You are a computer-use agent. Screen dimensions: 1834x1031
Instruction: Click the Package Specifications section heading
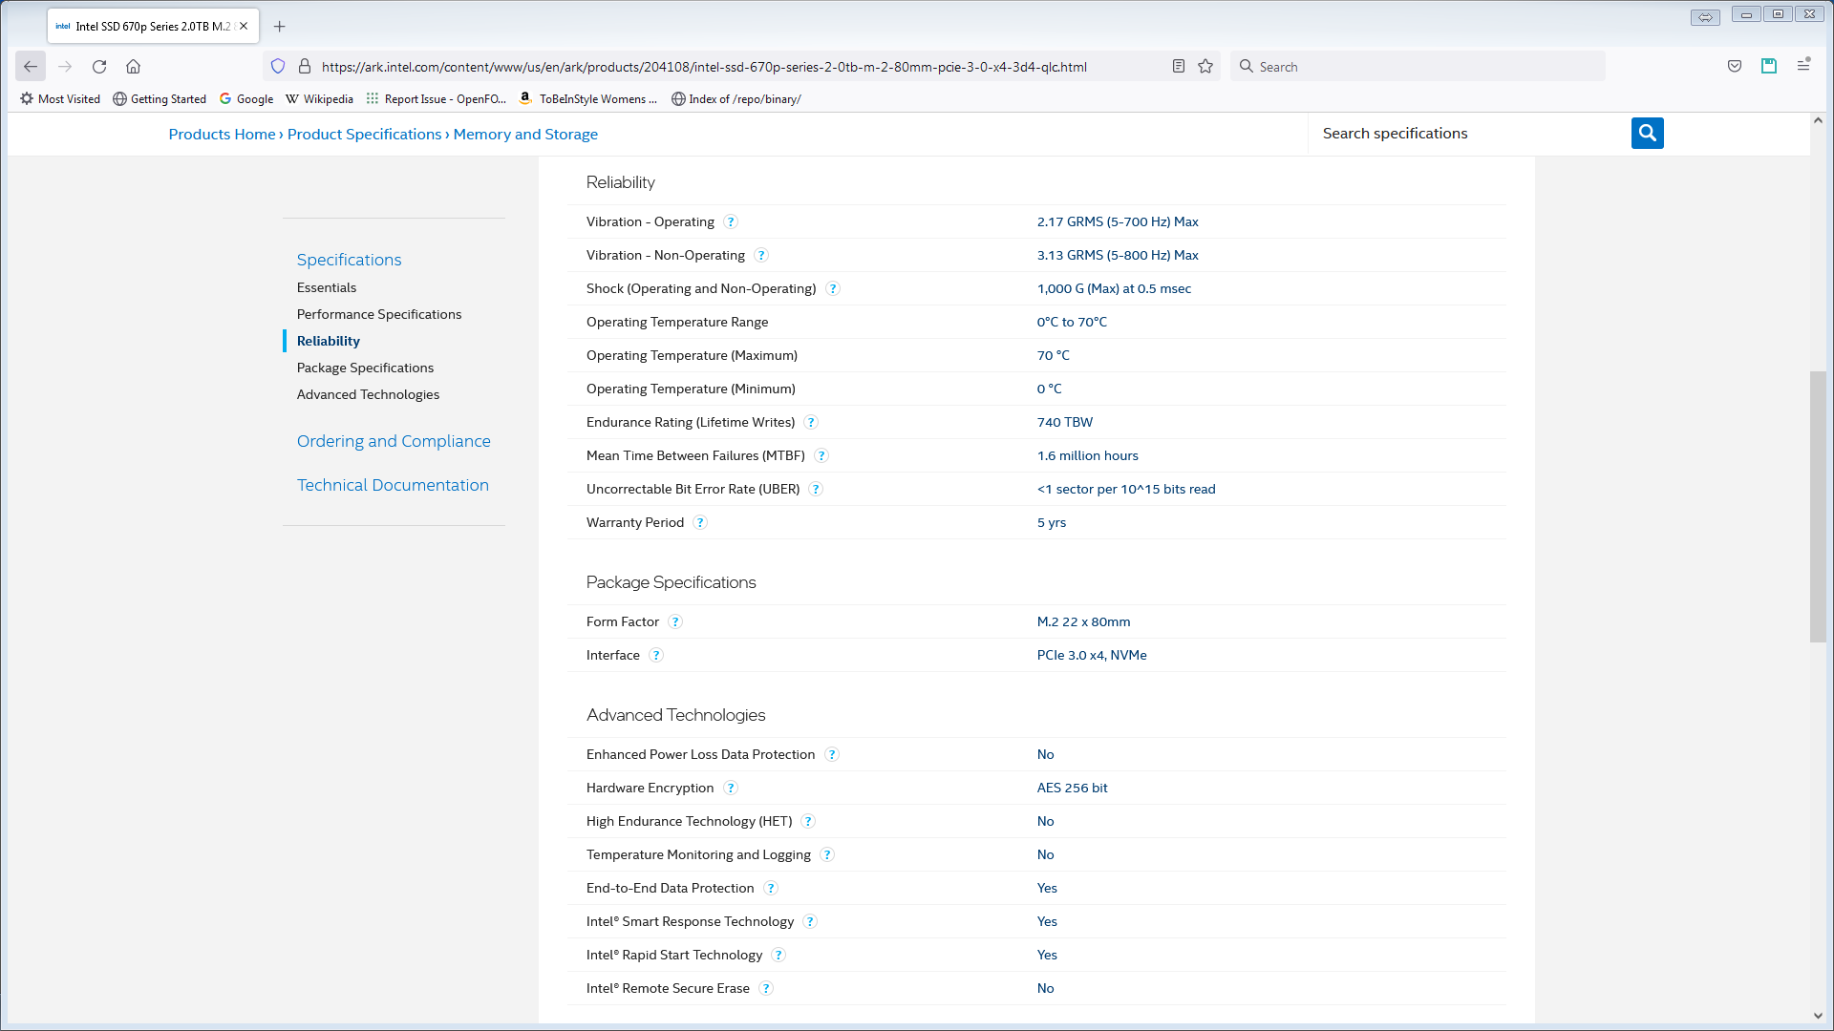(x=672, y=582)
